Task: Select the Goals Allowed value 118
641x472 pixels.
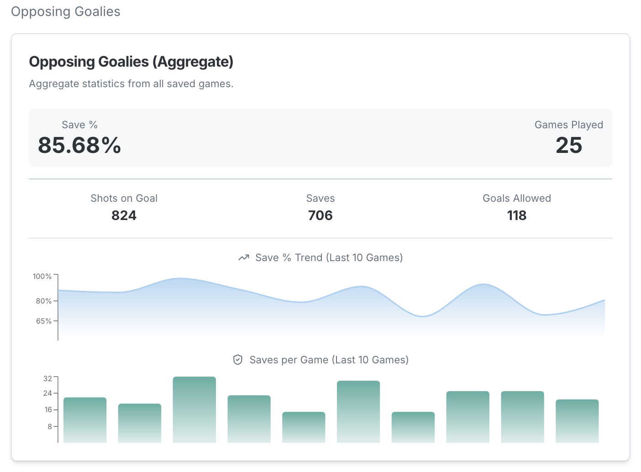Action: pyautogui.click(x=516, y=215)
